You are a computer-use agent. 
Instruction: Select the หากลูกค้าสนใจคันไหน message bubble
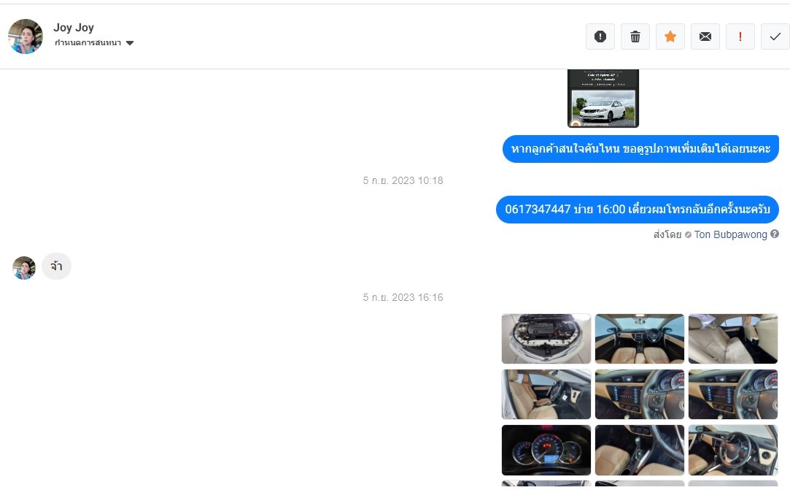tap(640, 149)
